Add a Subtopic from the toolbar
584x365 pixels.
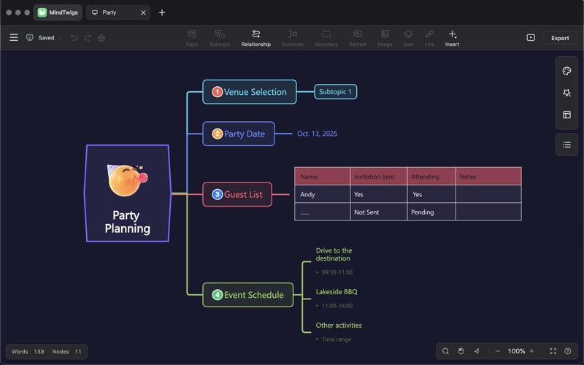click(x=220, y=39)
